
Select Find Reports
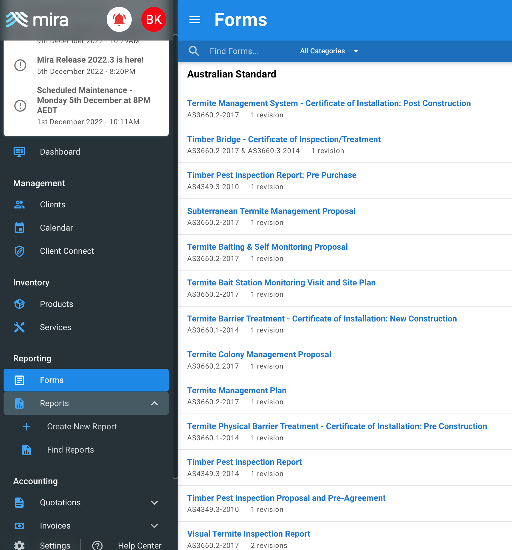(86, 450)
